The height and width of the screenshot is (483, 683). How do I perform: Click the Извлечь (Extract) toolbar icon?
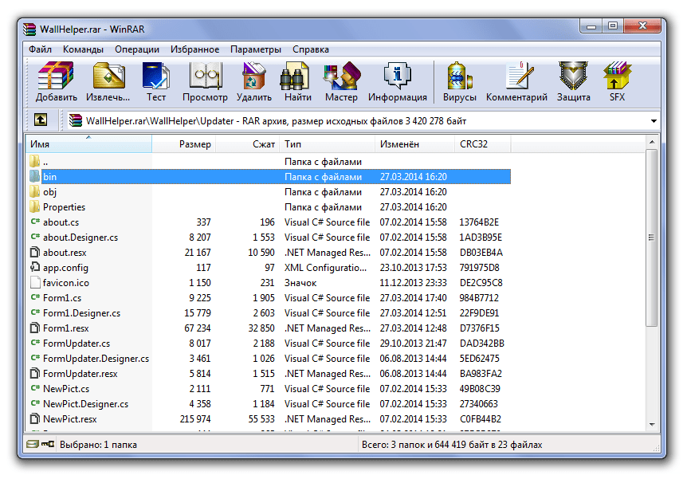(x=108, y=82)
